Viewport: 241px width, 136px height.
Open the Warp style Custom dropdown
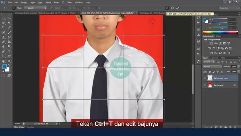[35, 8]
